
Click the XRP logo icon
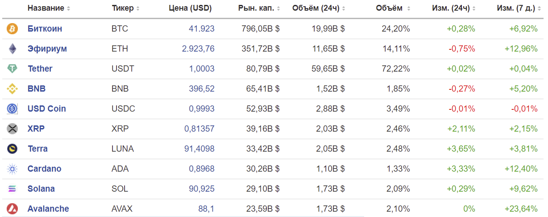point(12,129)
